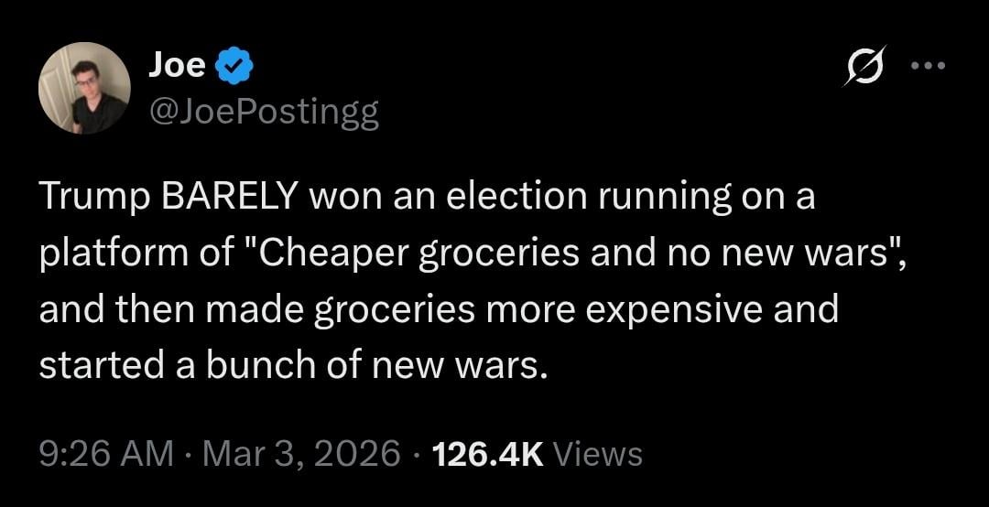989x507 pixels.
Task: Open Joe's profile picture
Action: (83, 88)
